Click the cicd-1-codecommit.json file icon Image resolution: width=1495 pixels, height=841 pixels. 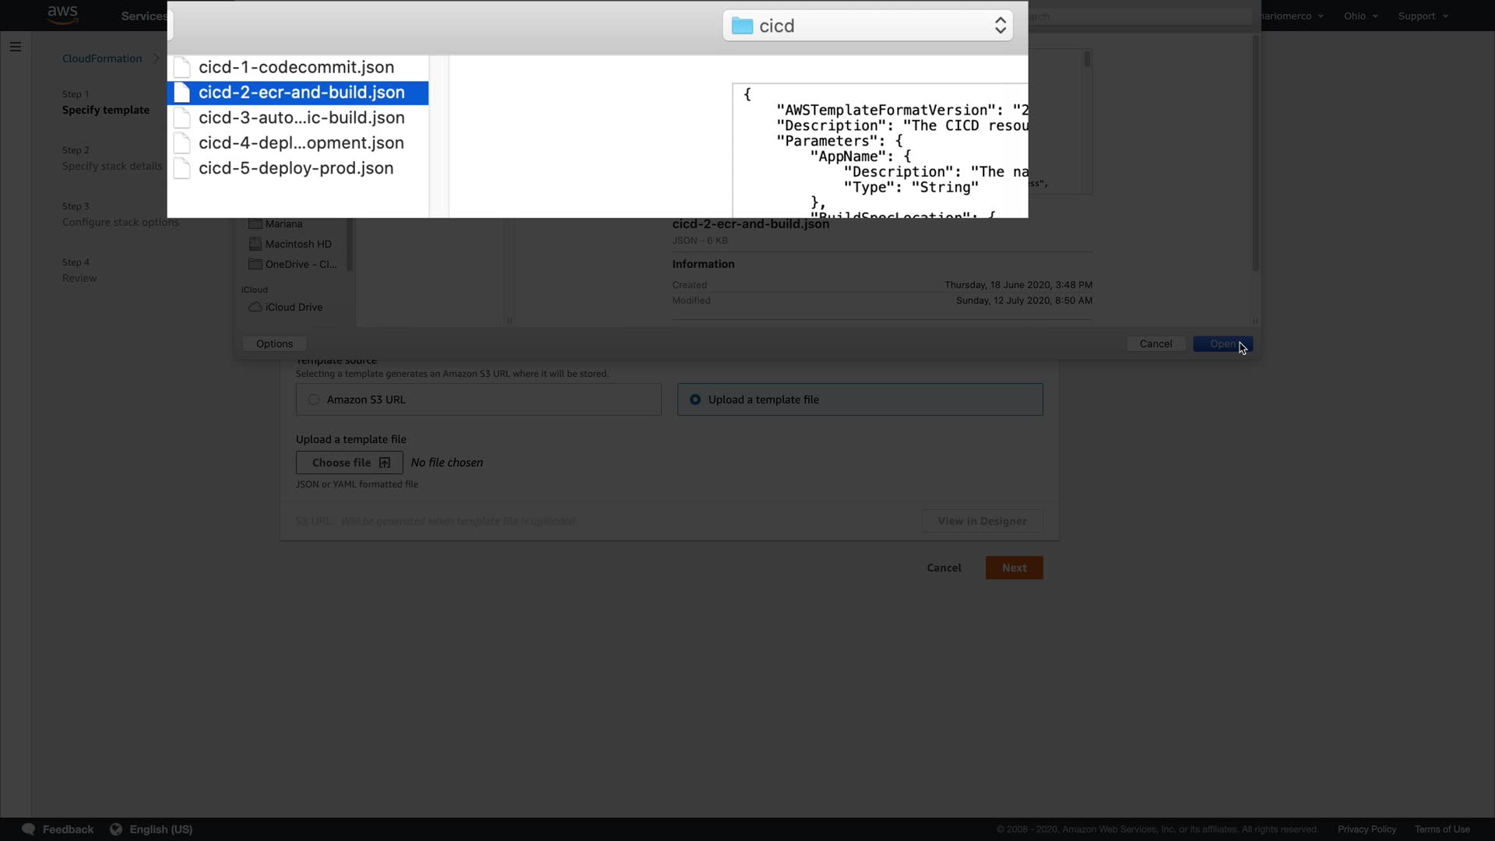click(x=182, y=67)
